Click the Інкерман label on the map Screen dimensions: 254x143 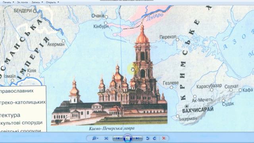click(x=188, y=119)
